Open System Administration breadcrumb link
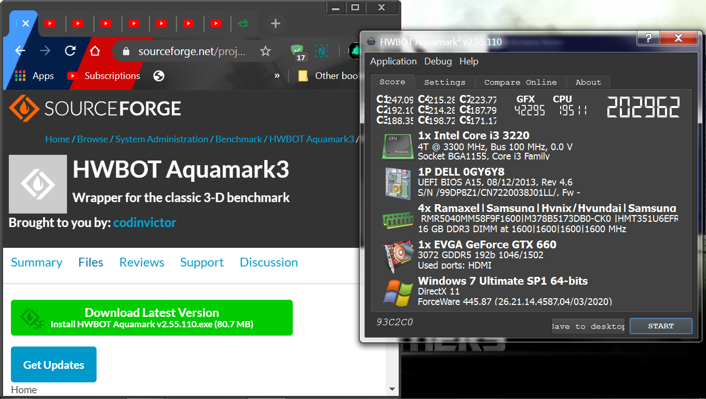Image resolution: width=706 pixels, height=399 pixels. [x=161, y=139]
